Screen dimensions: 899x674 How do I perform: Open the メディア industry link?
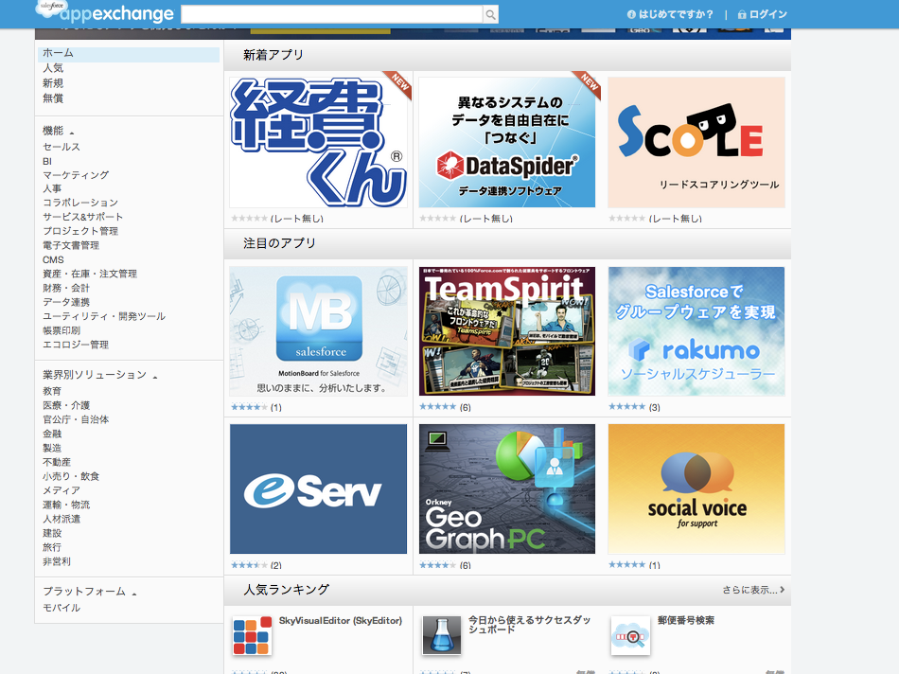pyautogui.click(x=62, y=490)
